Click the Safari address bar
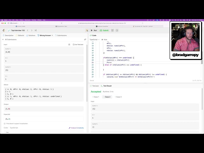 click(x=102, y=23)
